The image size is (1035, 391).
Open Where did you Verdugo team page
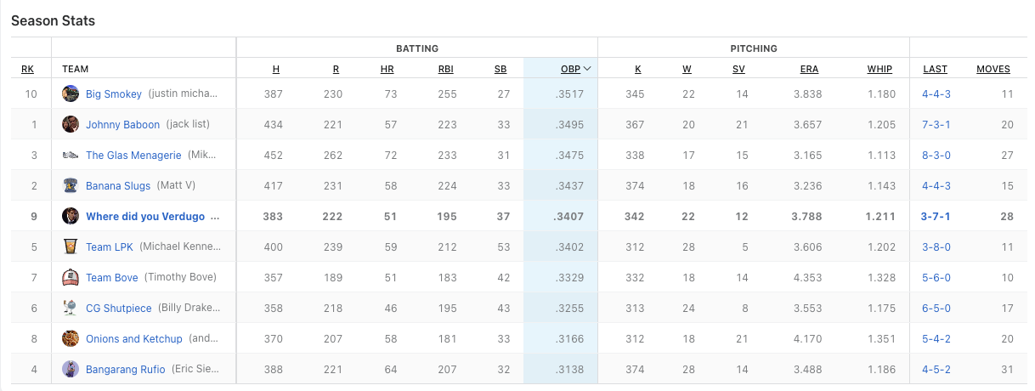click(152, 216)
